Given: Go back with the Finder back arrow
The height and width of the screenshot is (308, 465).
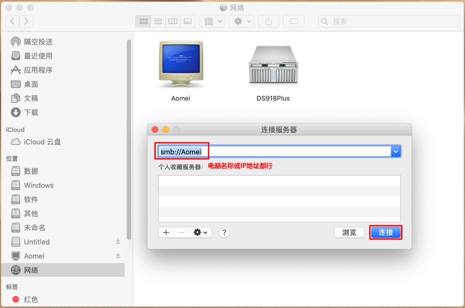Looking at the screenshot, I should coord(12,21).
